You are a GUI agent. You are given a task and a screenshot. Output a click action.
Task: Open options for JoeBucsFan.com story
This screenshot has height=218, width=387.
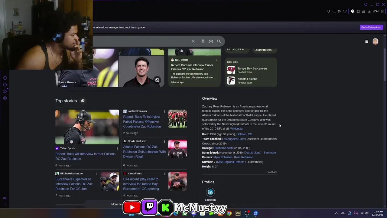pos(164,111)
